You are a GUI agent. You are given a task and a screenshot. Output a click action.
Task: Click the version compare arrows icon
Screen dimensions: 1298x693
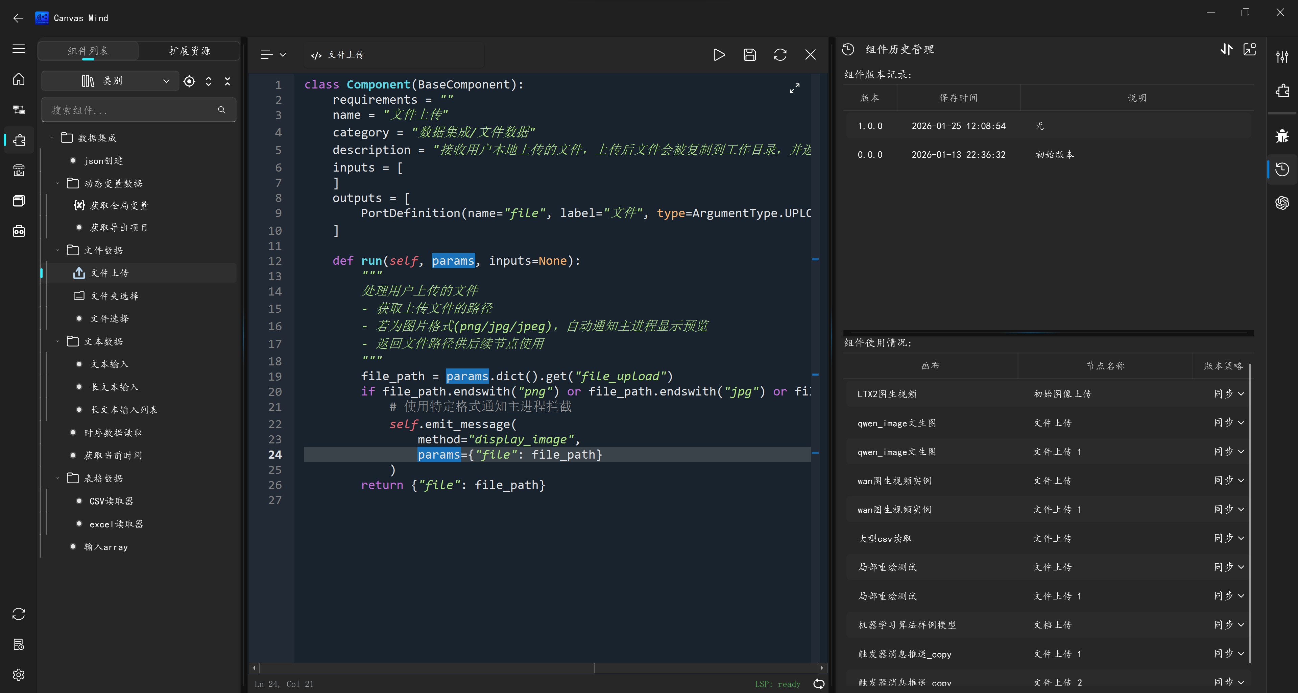pos(1226,49)
